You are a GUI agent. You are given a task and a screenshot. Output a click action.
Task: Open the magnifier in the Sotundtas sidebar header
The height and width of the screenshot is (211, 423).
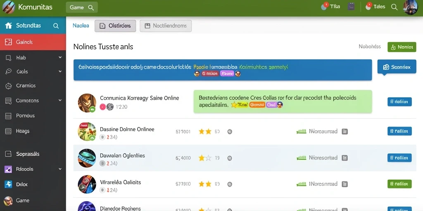tap(56, 26)
